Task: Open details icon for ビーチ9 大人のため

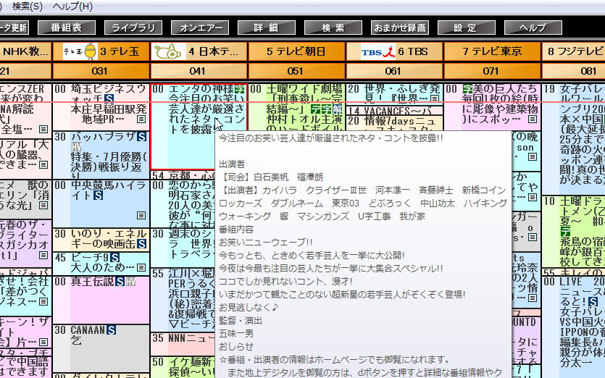Action: 141,267
